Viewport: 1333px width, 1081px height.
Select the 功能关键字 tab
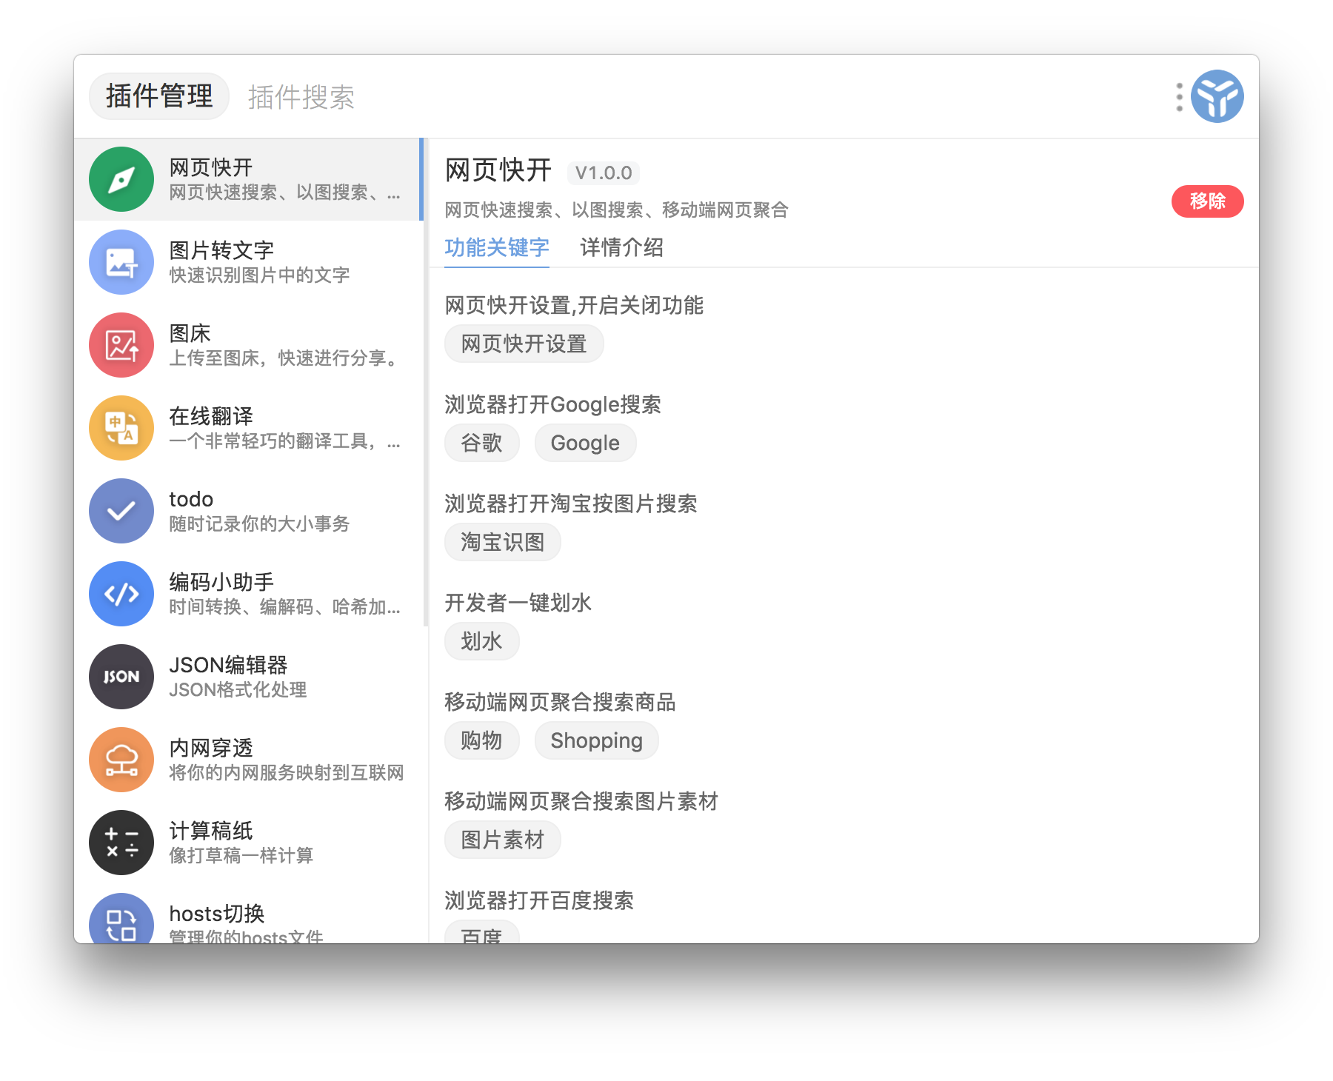pos(496,248)
